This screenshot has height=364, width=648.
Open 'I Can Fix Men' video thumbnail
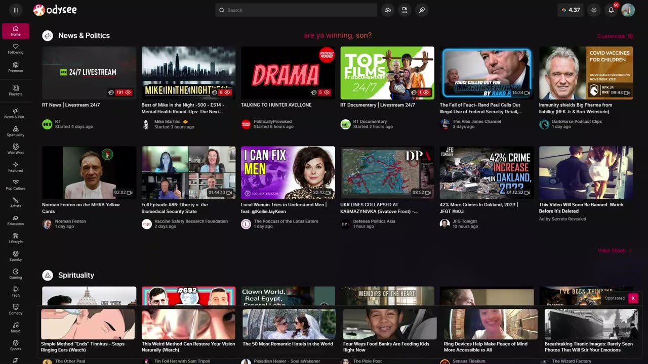click(288, 172)
